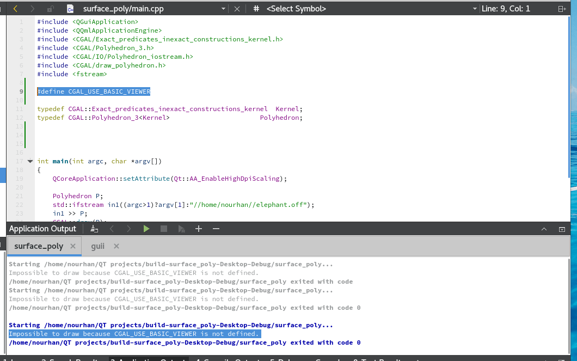This screenshot has height=361, width=577.
Task: Click the #include <QQmlApplicationEngine> line
Action: [x=100, y=30]
